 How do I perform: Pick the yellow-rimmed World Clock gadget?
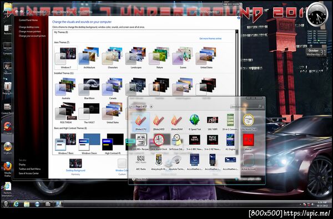click(248, 122)
